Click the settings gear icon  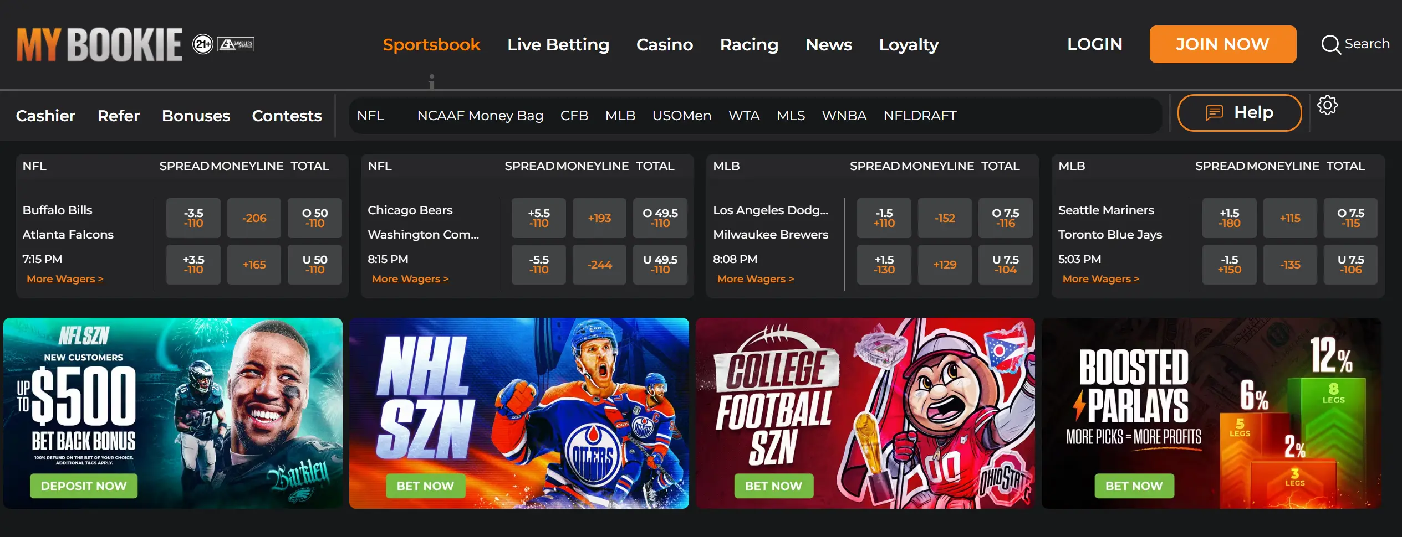pyautogui.click(x=1327, y=105)
